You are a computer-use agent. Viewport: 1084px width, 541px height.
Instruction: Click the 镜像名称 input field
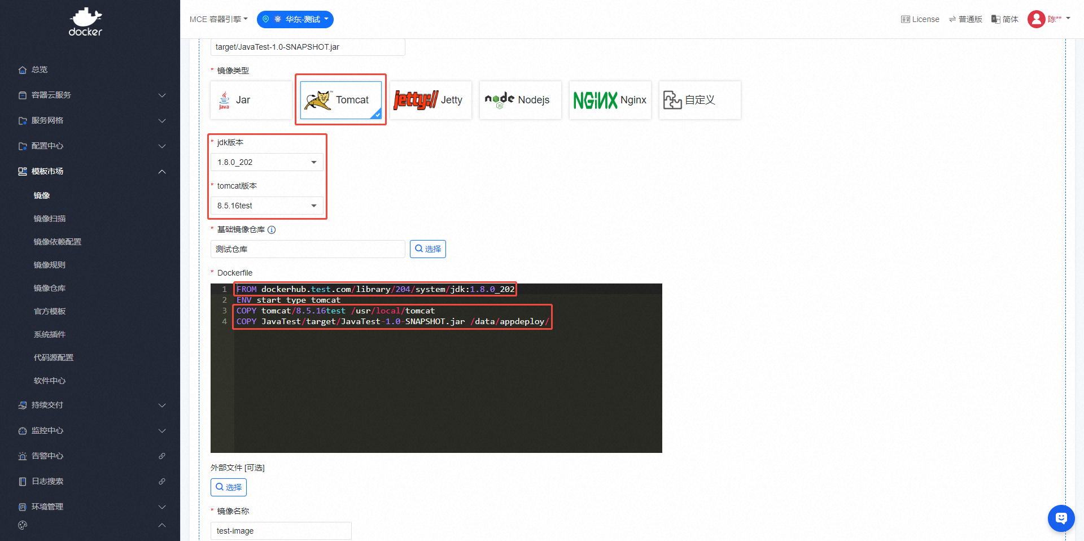point(281,531)
